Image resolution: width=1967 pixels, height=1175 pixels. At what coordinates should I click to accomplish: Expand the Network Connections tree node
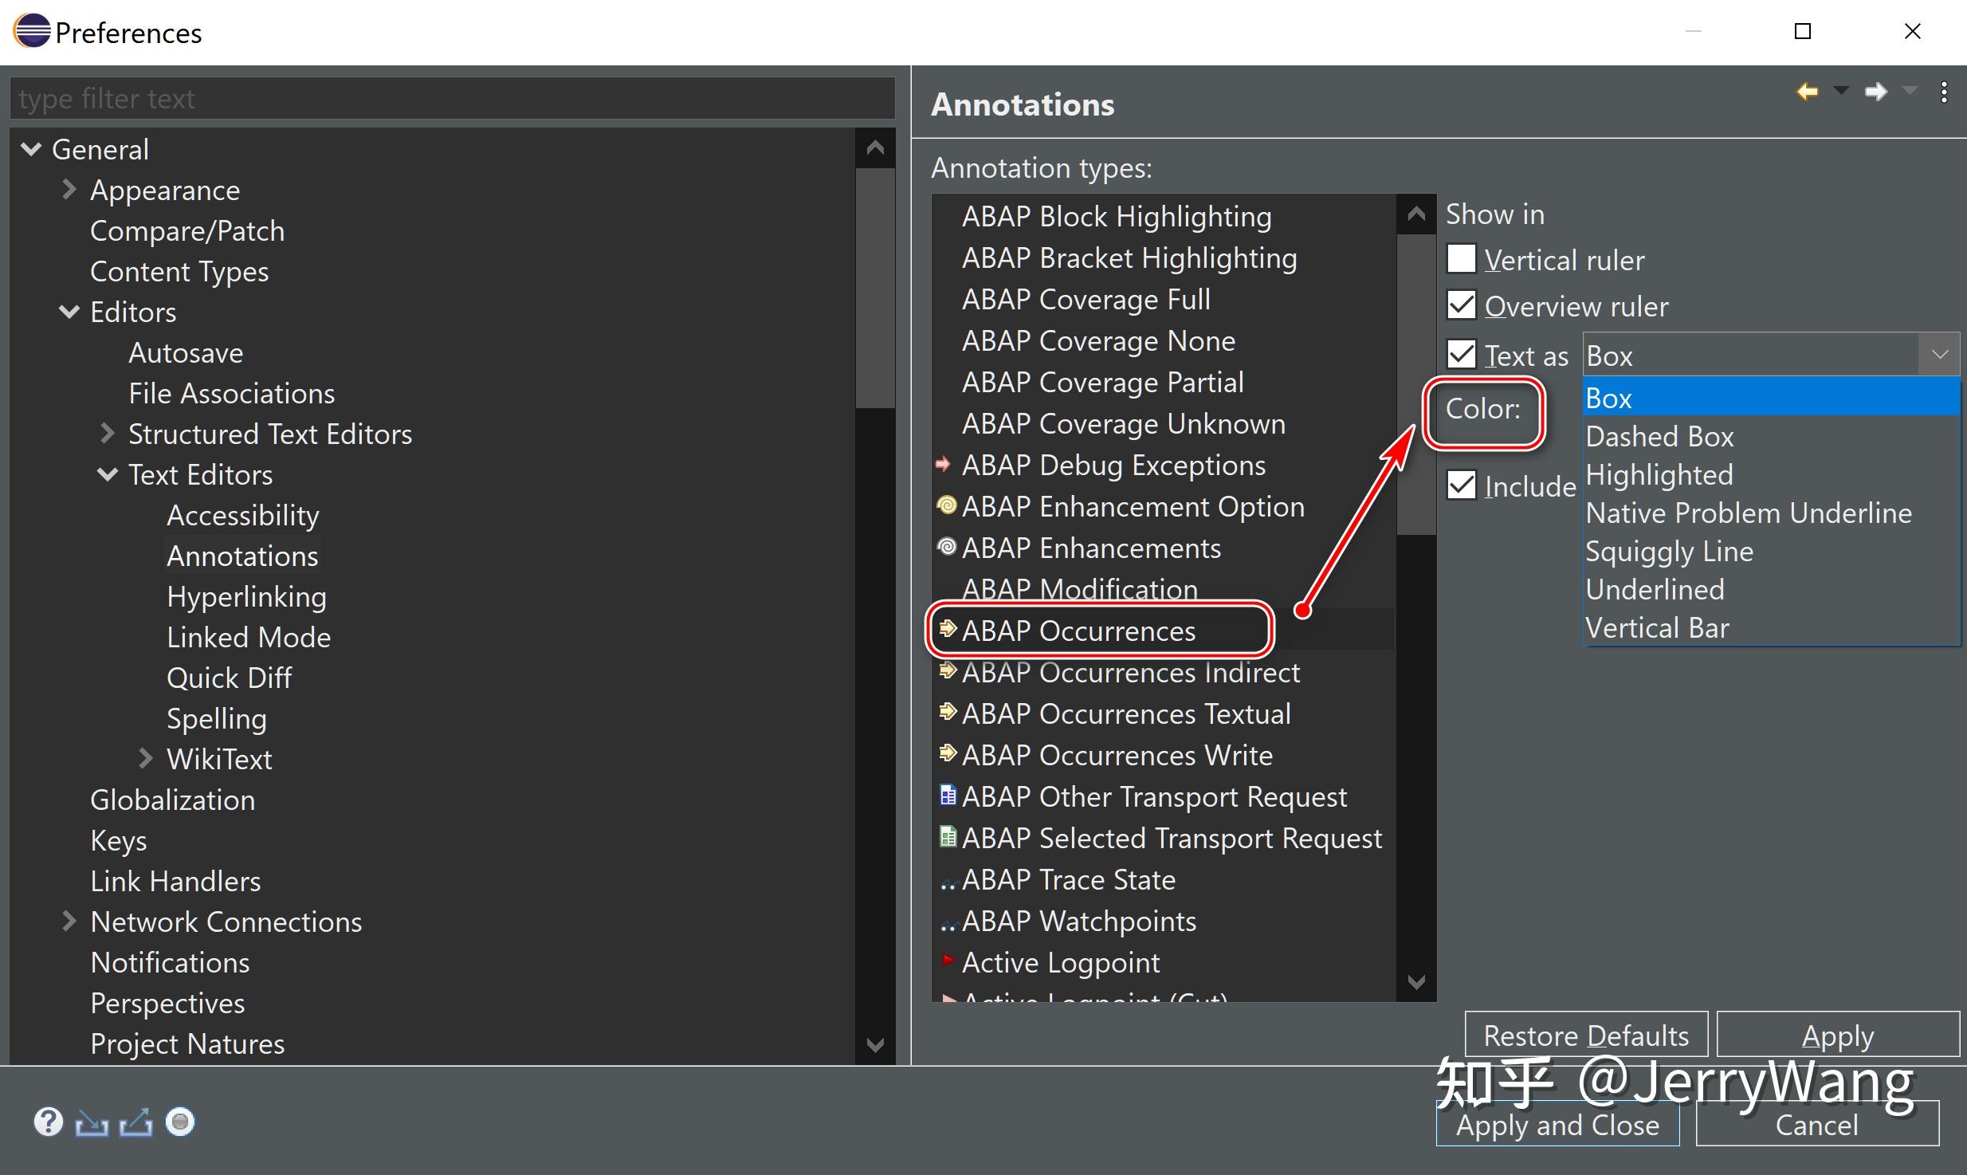point(69,922)
